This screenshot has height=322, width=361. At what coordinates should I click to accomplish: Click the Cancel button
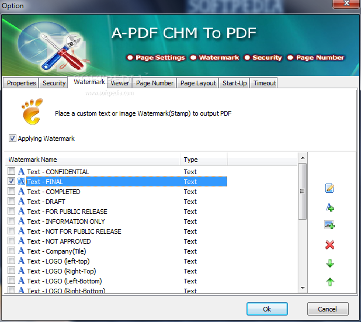328,309
